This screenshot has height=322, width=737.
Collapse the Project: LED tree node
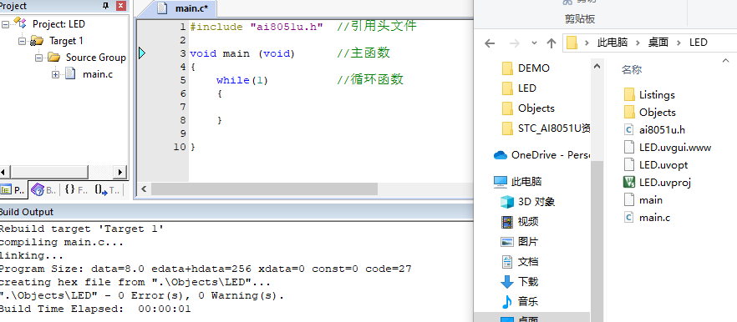tap(5, 24)
